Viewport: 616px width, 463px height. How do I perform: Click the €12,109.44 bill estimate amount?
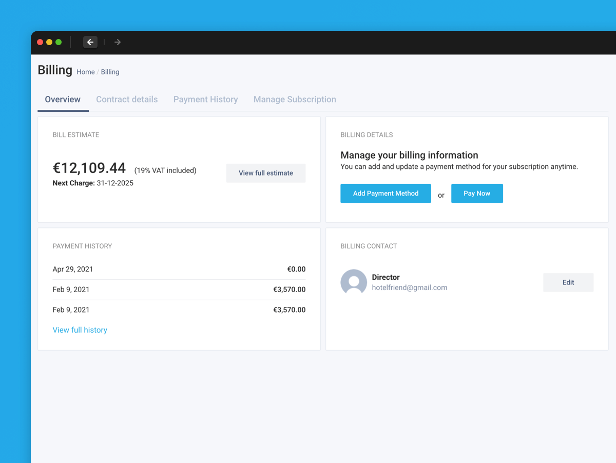click(x=89, y=168)
